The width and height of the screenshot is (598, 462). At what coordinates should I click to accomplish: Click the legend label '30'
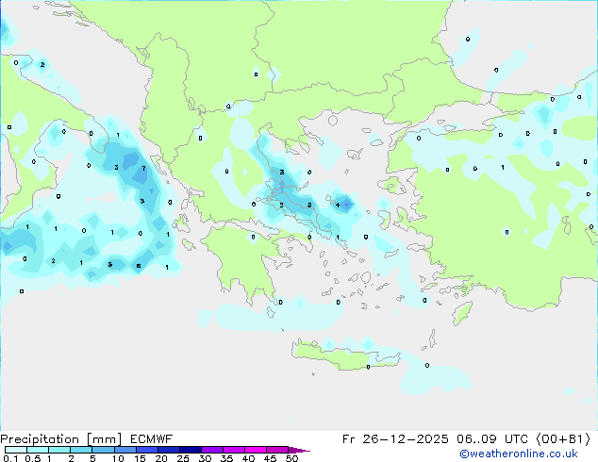pos(205,458)
